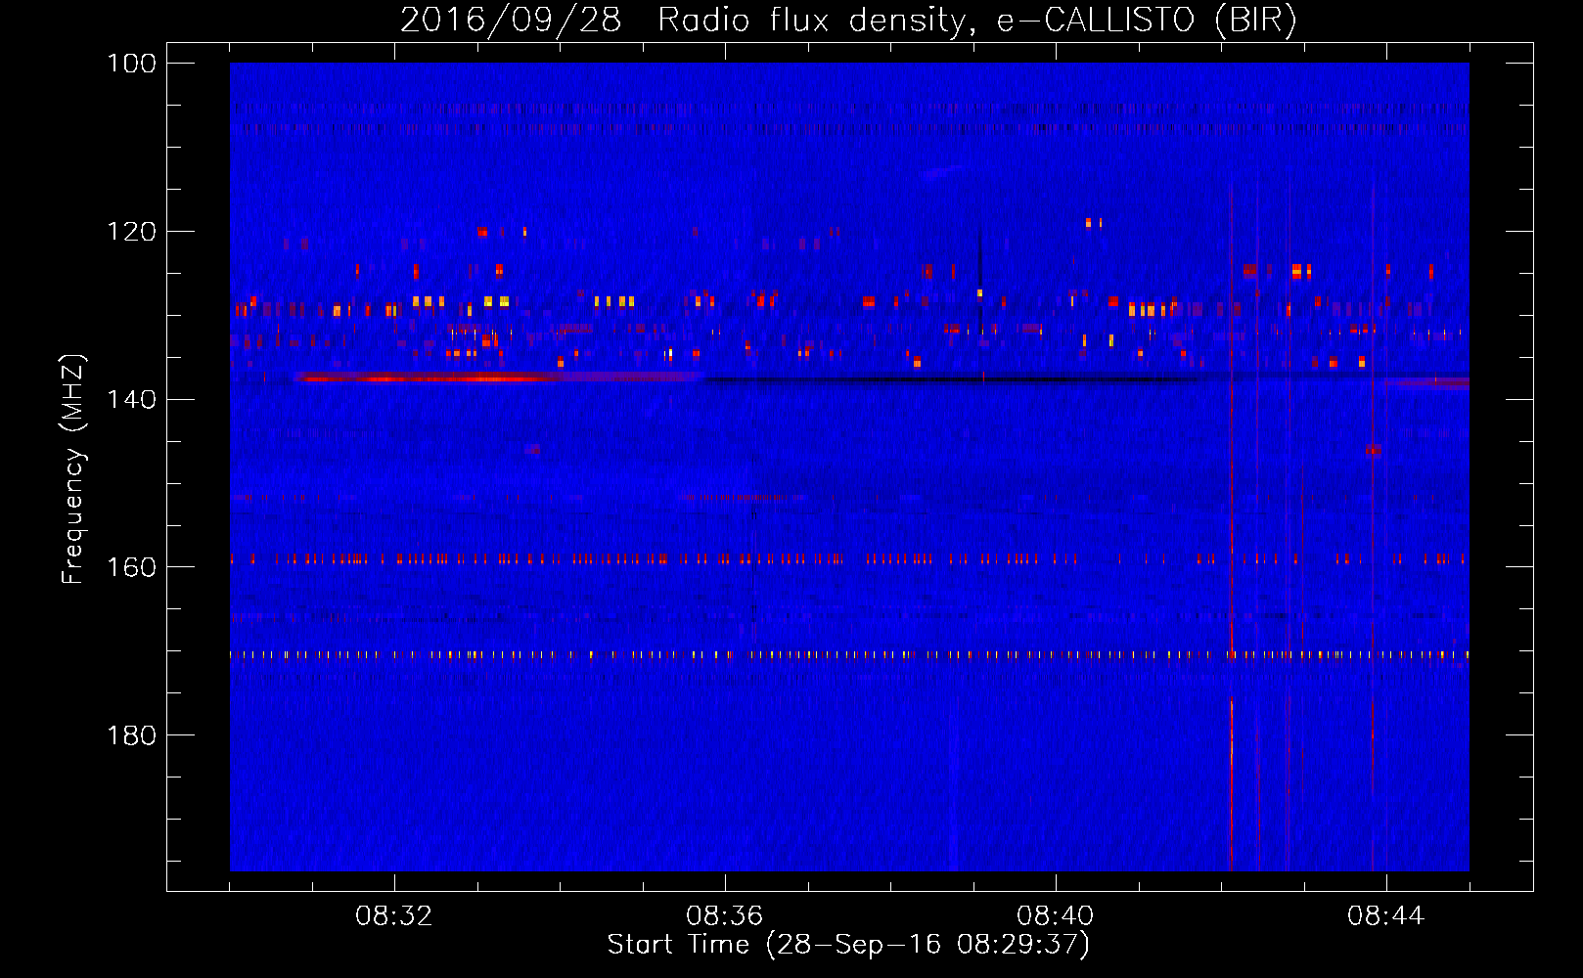
Task: Click the "Start Time (28-Sep-16 08:29:37)" label
Action: [x=848, y=945]
